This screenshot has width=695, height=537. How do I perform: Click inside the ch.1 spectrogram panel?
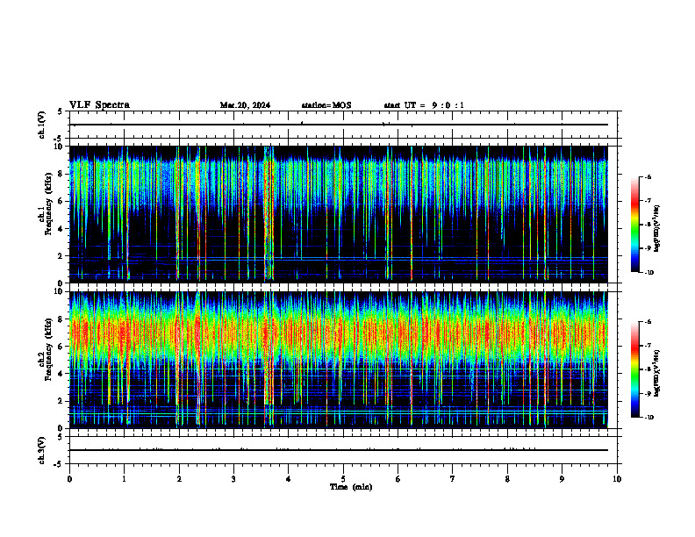pos(339,214)
